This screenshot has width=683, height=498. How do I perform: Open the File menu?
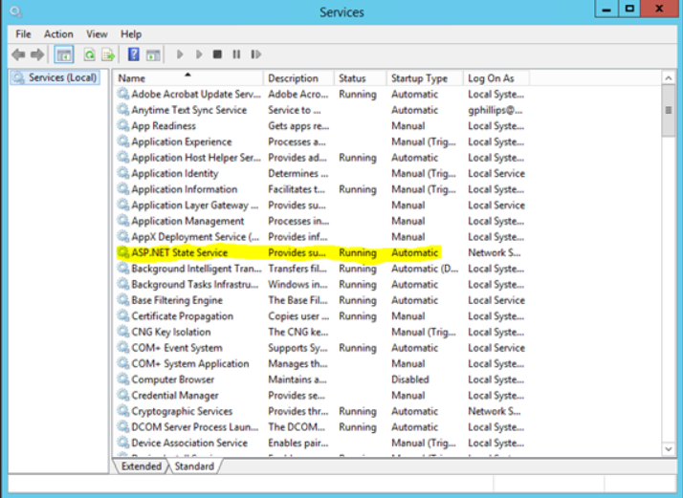23,34
